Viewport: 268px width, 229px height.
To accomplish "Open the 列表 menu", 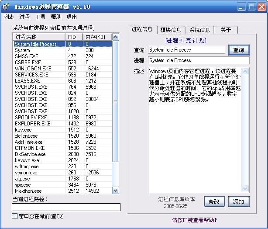I will point(9,17).
